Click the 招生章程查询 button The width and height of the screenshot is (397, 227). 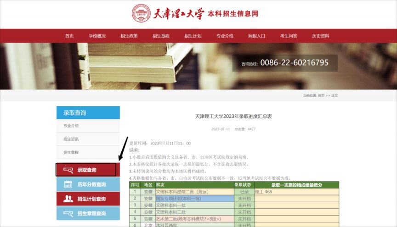(88, 213)
